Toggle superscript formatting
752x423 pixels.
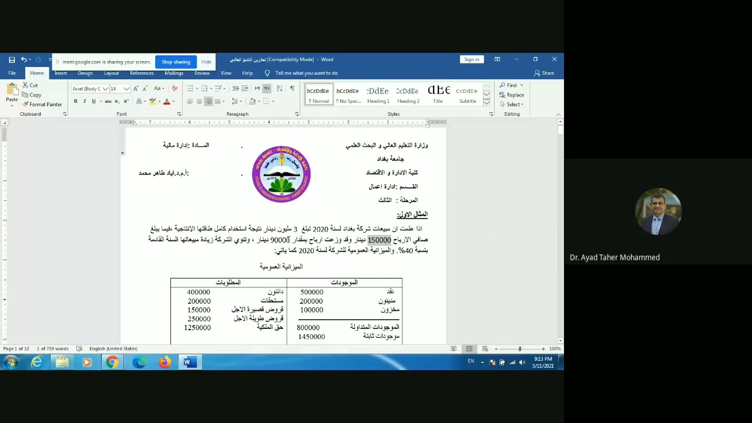(127, 102)
